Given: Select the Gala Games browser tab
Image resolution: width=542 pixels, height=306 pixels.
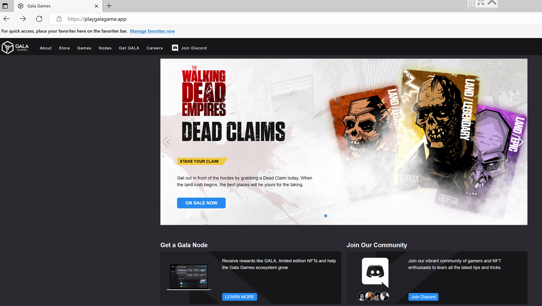Looking at the screenshot, I should 57,6.
